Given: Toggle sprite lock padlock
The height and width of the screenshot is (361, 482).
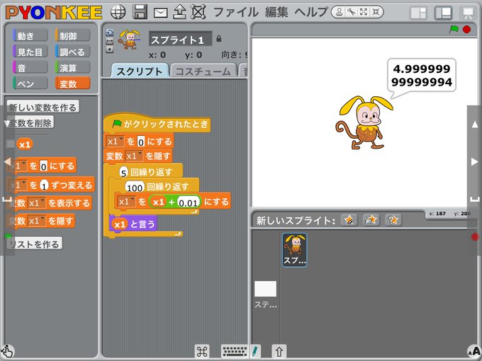Looking at the screenshot, I should [x=218, y=39].
